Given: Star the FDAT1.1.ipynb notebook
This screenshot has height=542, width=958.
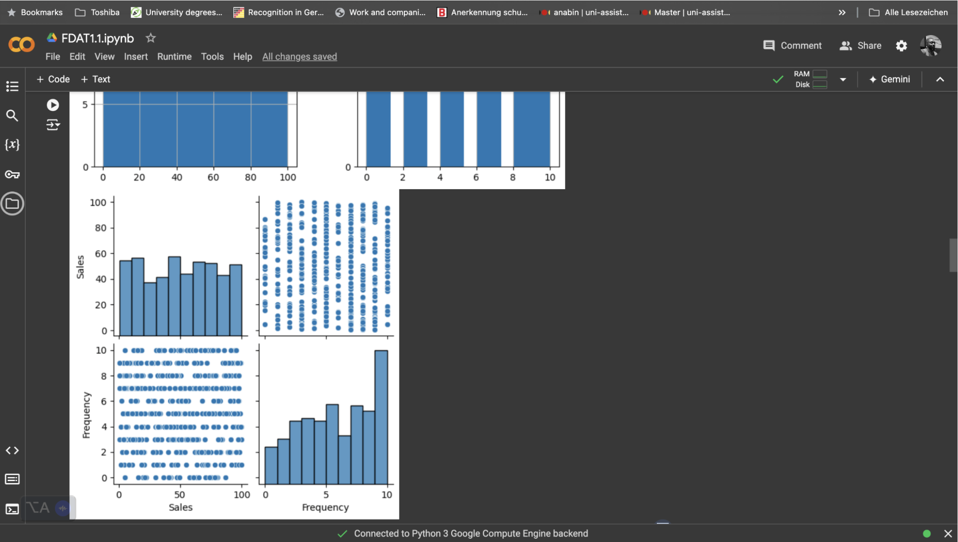Looking at the screenshot, I should pos(151,38).
